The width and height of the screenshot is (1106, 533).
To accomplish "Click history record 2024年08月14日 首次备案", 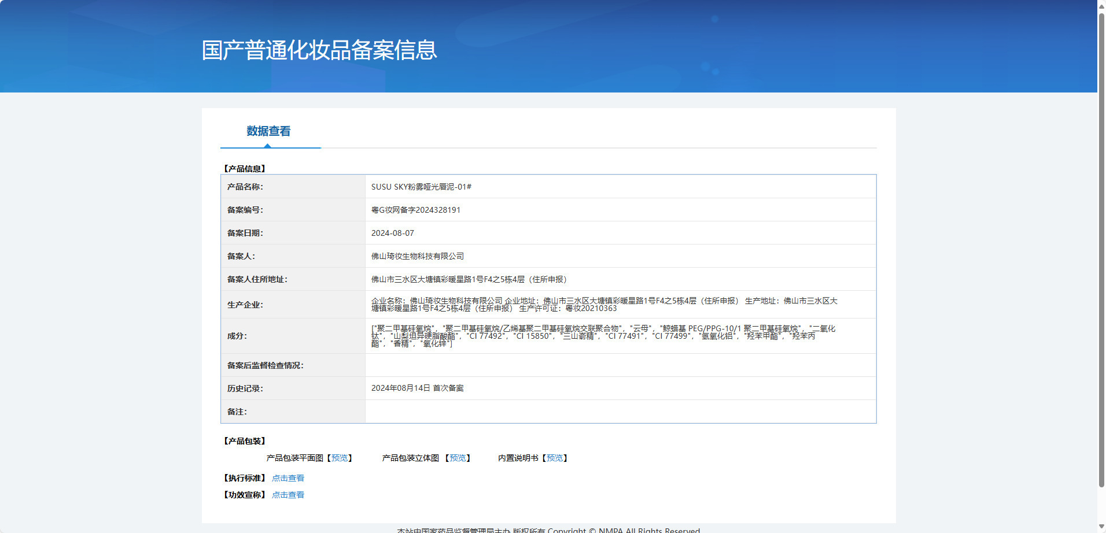I will [x=418, y=388].
